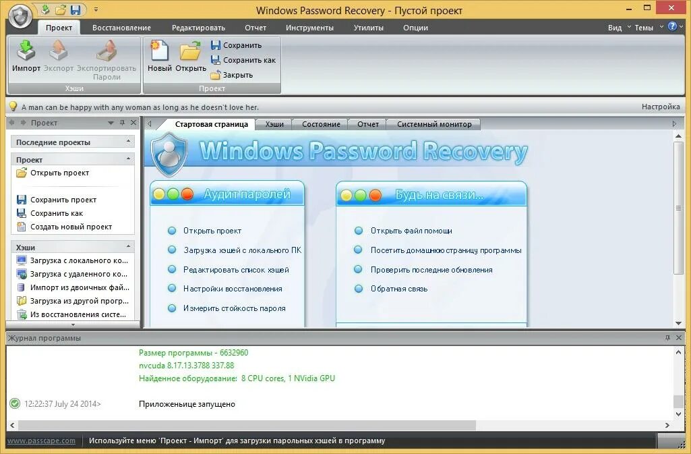Image resolution: width=691 pixels, height=454 pixels.
Task: Open the Опции ribbon tab
Action: click(415, 28)
